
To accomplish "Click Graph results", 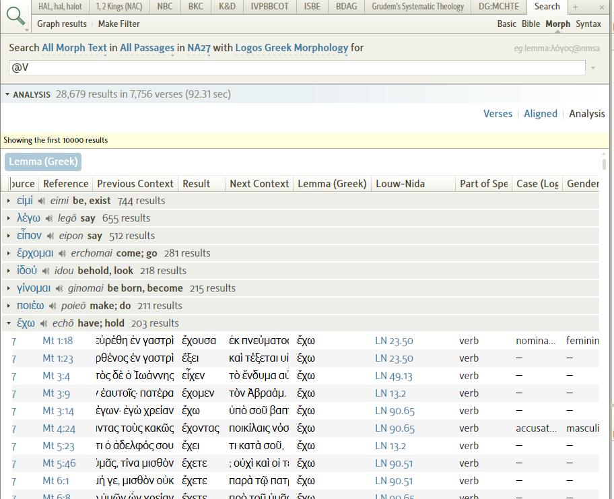I will point(62,24).
